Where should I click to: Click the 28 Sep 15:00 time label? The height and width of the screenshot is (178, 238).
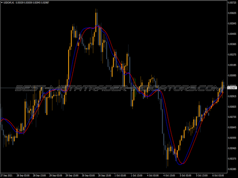[x=39, y=175]
